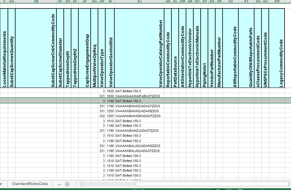The height and width of the screenshot is (190, 291).
Task: Click the LegacyCommodityCode header cell
Action: point(277,48)
